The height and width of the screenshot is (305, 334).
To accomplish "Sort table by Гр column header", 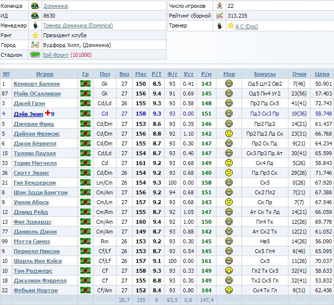I will [x=85, y=74].
